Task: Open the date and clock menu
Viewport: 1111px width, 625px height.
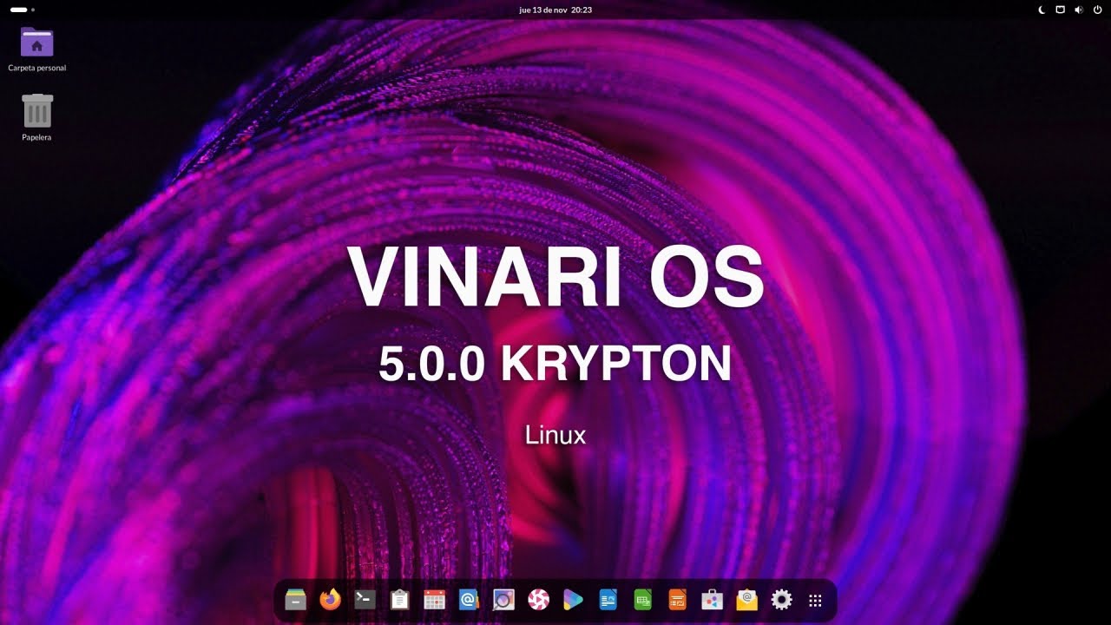Action: pos(555,10)
